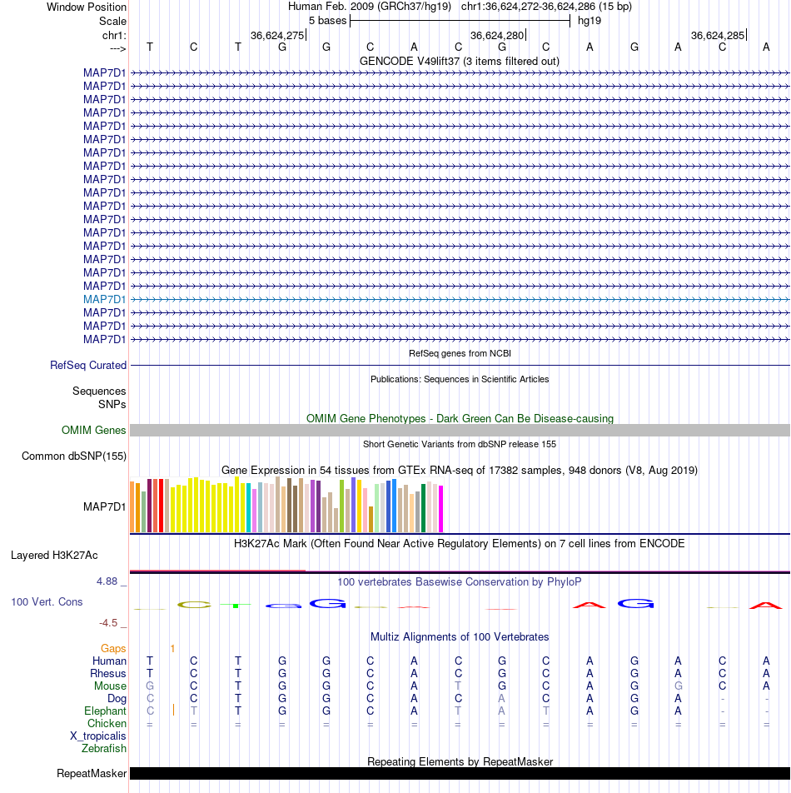Image resolution: width=791 pixels, height=793 pixels.
Task: Click the OMIM Genes track label
Action: 93,430
